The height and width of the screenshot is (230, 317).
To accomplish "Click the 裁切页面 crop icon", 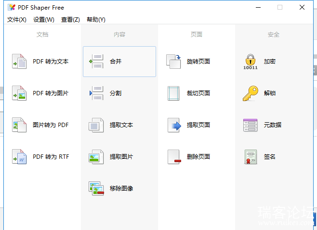I will 173,93.
